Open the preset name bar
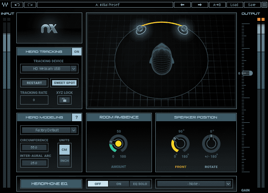 pos(105,5)
